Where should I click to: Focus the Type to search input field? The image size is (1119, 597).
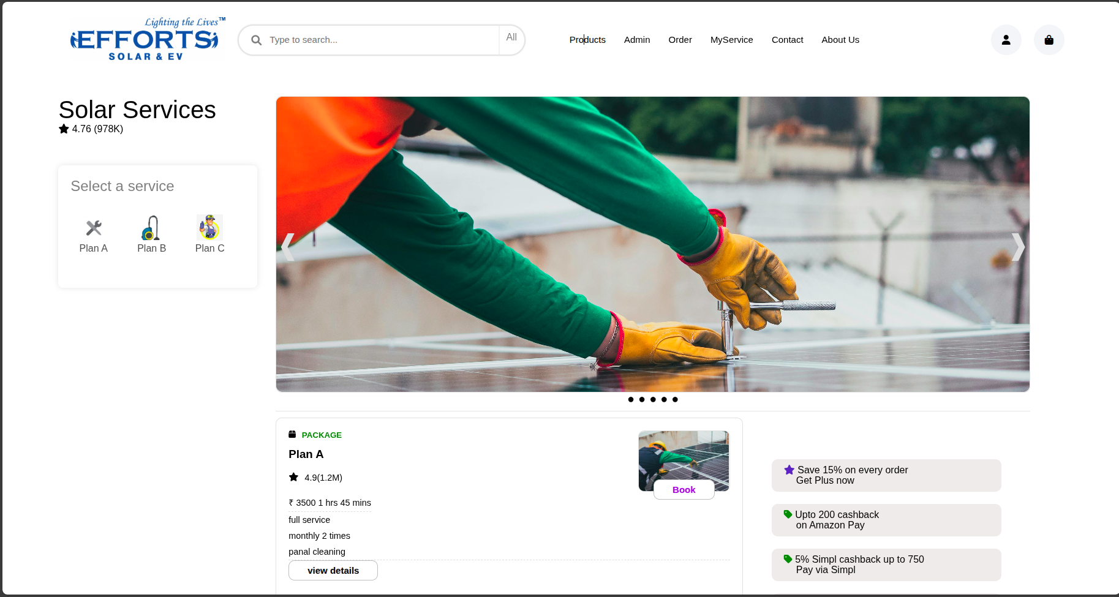pos(380,40)
